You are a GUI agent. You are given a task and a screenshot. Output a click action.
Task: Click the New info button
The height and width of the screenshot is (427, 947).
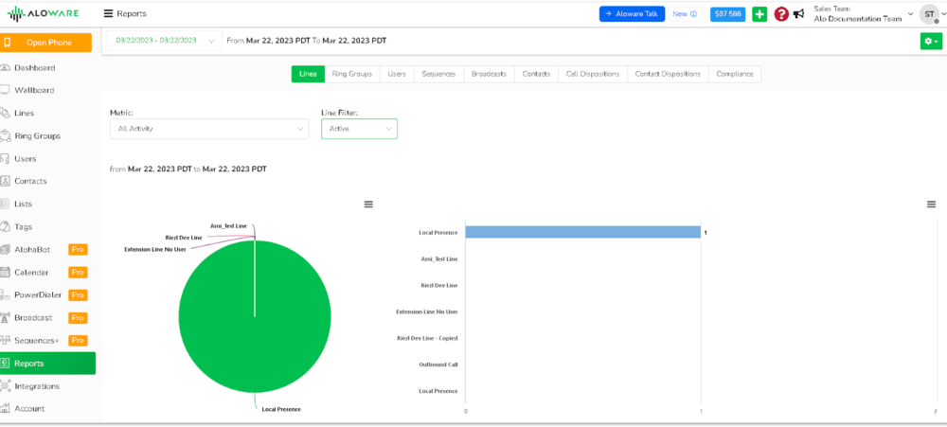point(685,14)
